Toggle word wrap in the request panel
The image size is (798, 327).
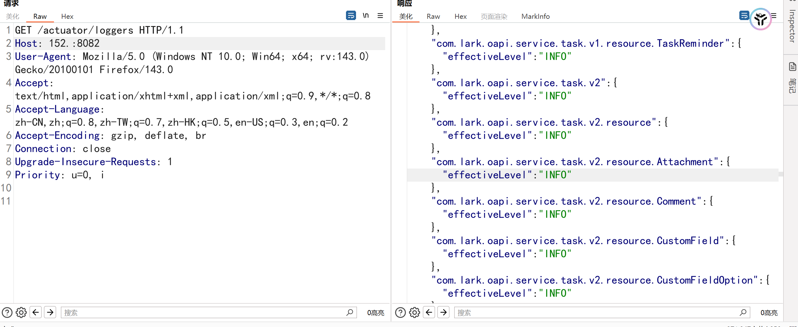pyautogui.click(x=351, y=15)
